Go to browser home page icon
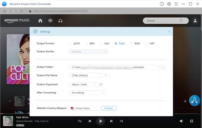 (x=5, y=11)
